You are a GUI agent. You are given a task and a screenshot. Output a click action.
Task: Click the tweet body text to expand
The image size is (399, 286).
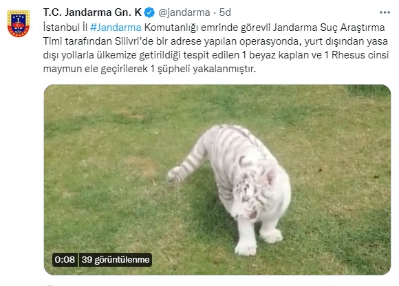click(x=216, y=48)
